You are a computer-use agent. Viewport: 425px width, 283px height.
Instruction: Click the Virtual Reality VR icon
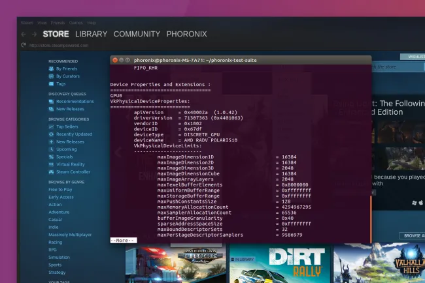pos(51,164)
